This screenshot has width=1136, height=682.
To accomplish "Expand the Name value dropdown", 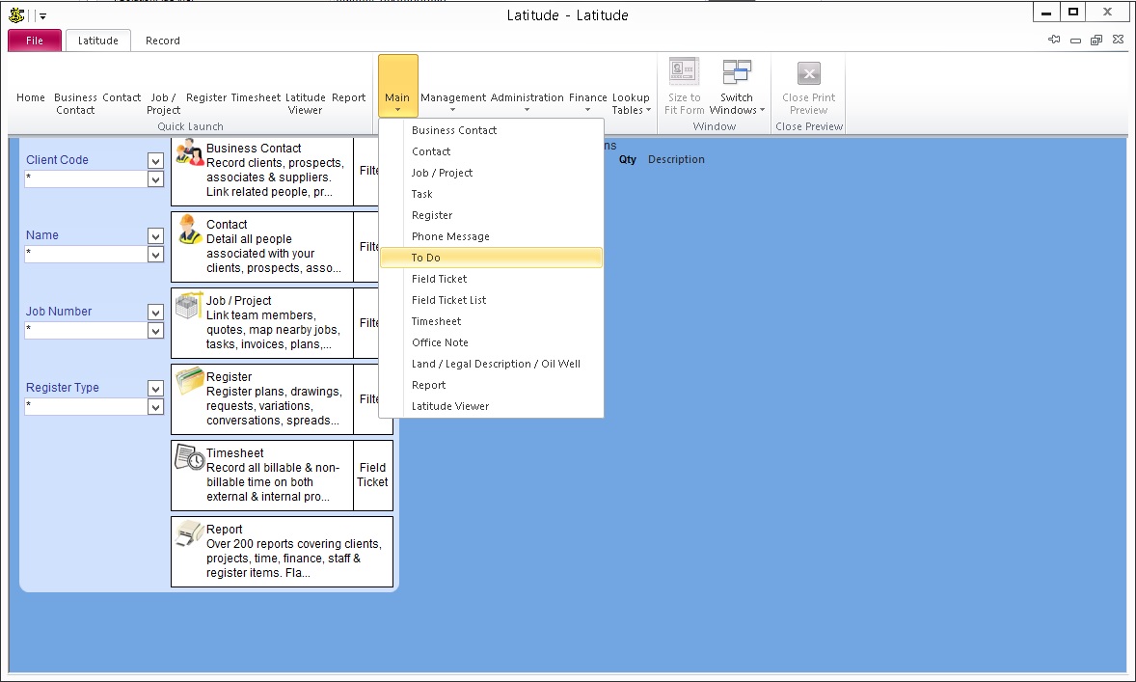I will click(155, 255).
